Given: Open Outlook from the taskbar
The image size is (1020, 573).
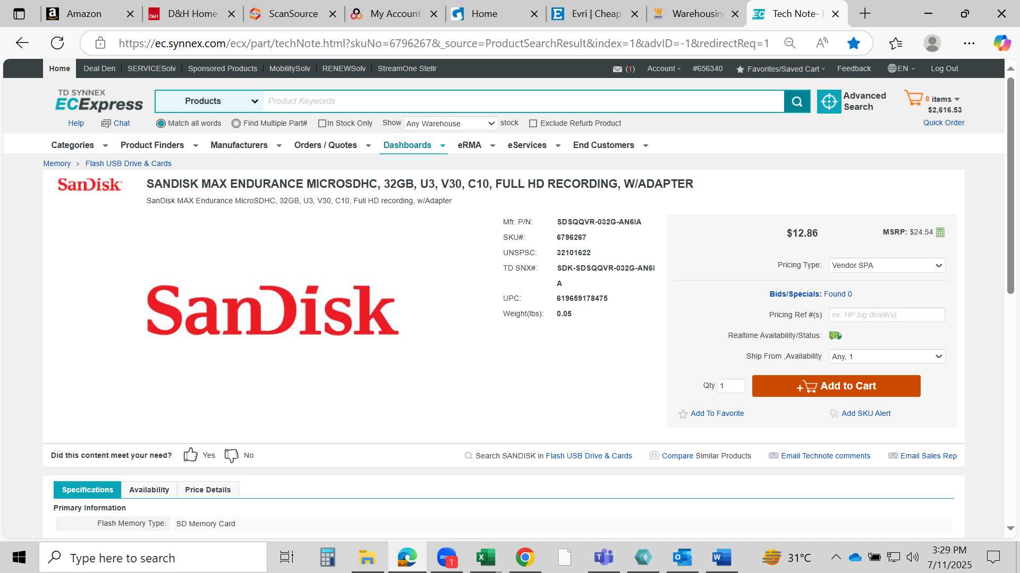Looking at the screenshot, I should click(682, 557).
